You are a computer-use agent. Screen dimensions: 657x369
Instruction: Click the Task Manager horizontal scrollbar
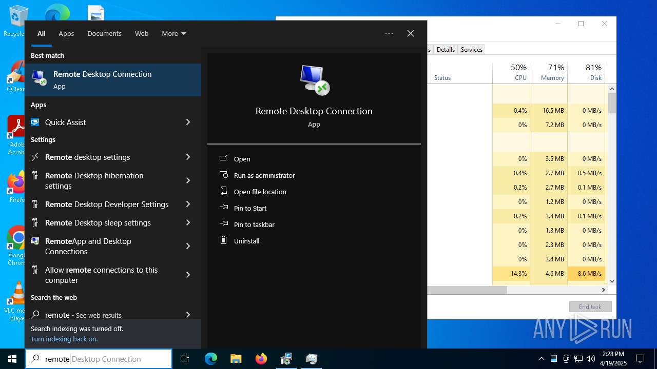[x=467, y=290]
